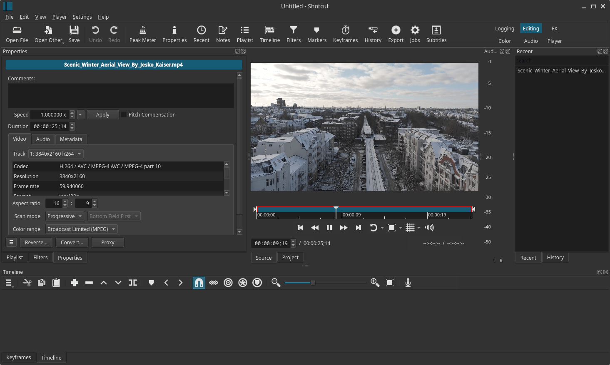Enable Pitch Compensation
Image resolution: width=610 pixels, height=365 pixels.
124,114
